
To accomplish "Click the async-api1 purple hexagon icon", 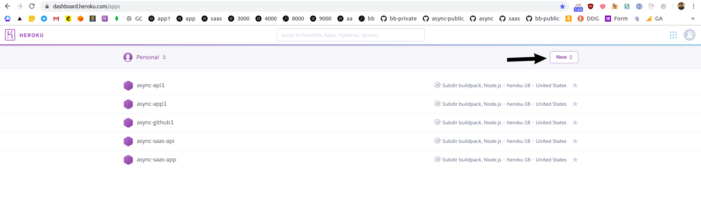I will 128,85.
